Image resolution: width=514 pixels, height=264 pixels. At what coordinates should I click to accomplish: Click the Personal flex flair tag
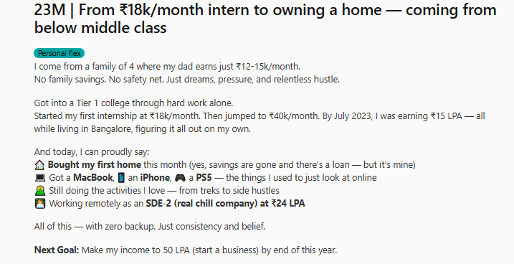tap(59, 53)
